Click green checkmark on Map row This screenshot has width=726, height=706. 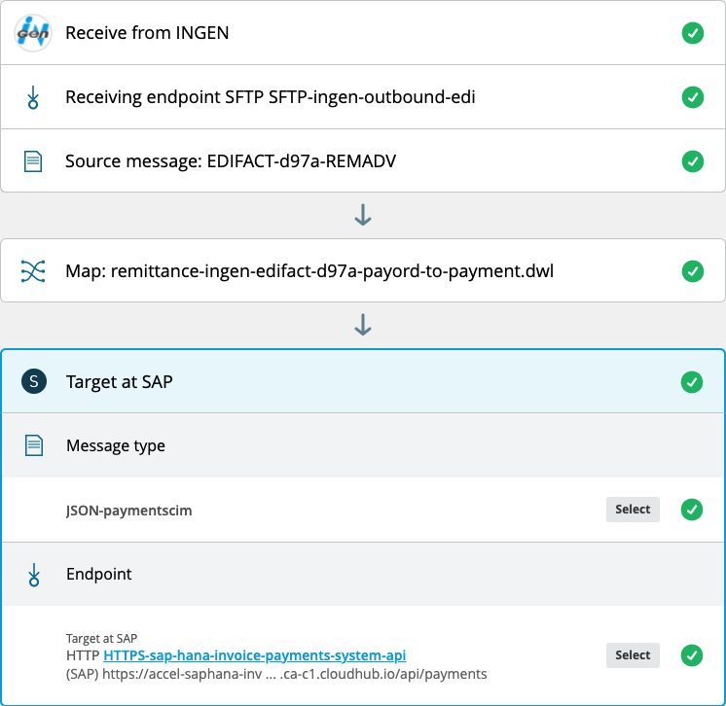coord(693,271)
